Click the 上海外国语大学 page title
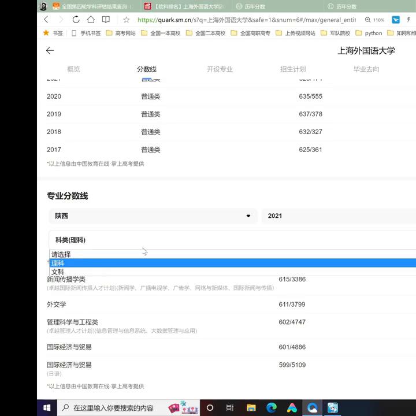The image size is (416, 416). click(366, 50)
